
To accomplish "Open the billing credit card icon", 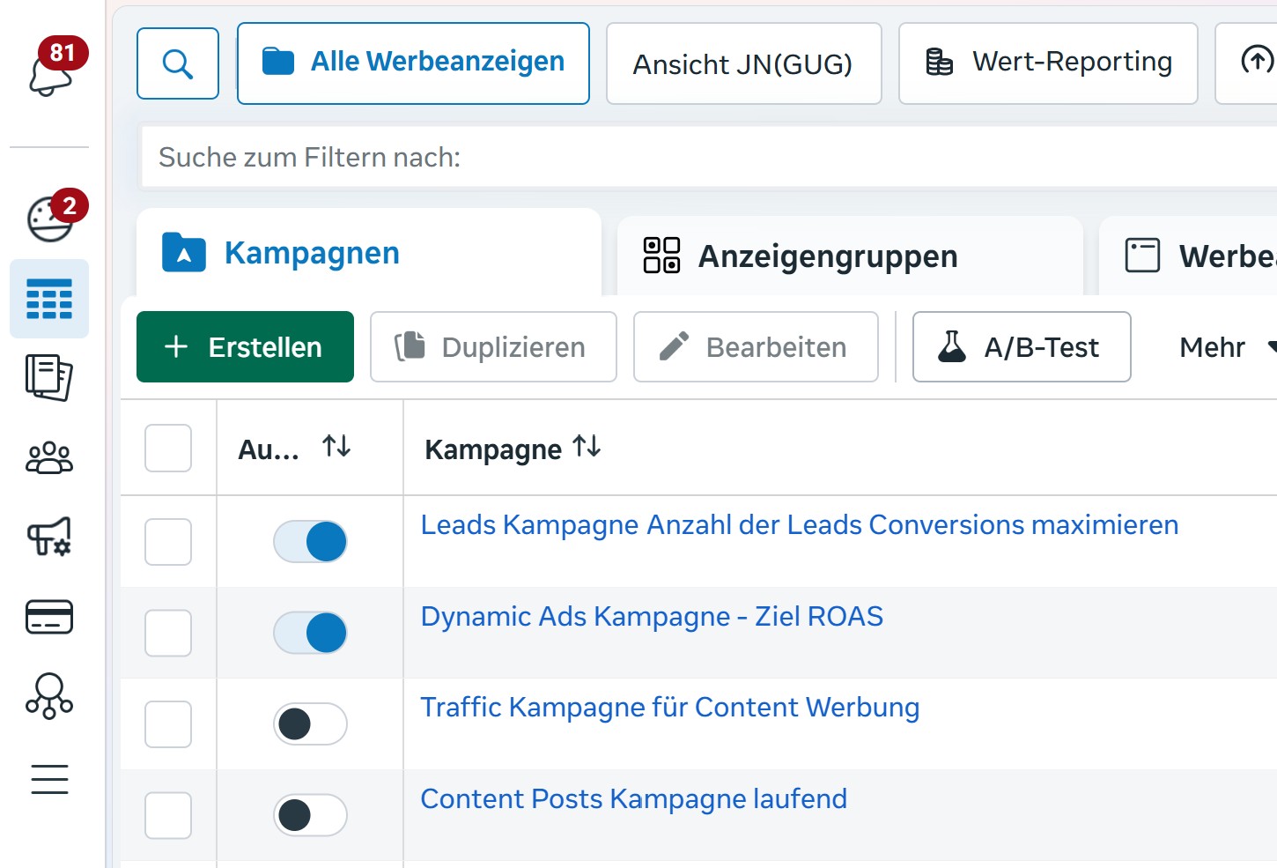I will pyautogui.click(x=49, y=617).
